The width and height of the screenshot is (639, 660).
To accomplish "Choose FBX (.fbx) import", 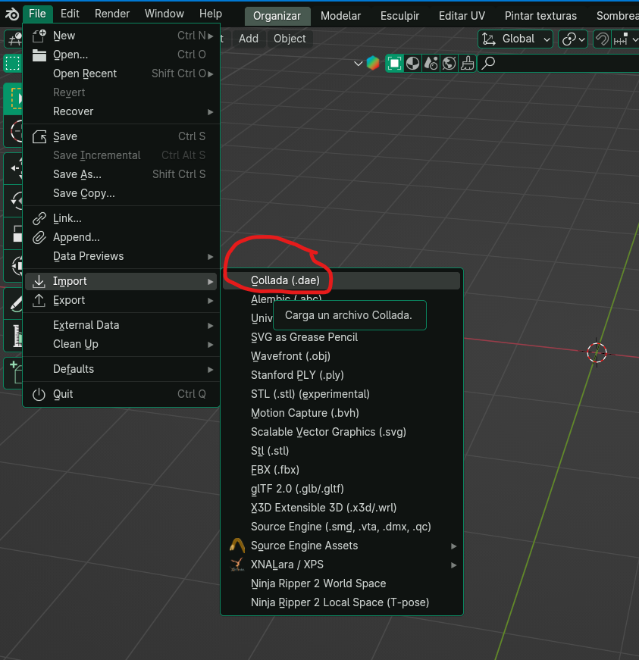I will point(341,470).
